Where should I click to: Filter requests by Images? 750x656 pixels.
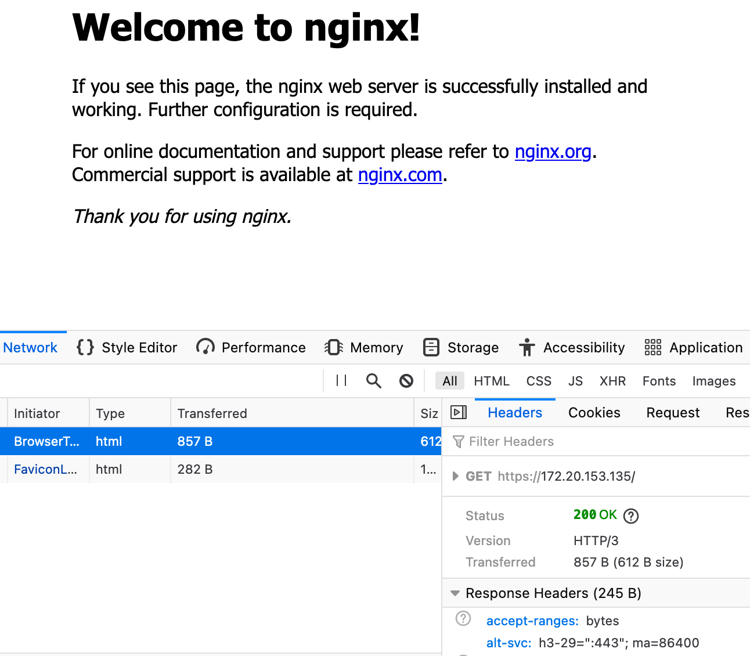pyautogui.click(x=714, y=381)
